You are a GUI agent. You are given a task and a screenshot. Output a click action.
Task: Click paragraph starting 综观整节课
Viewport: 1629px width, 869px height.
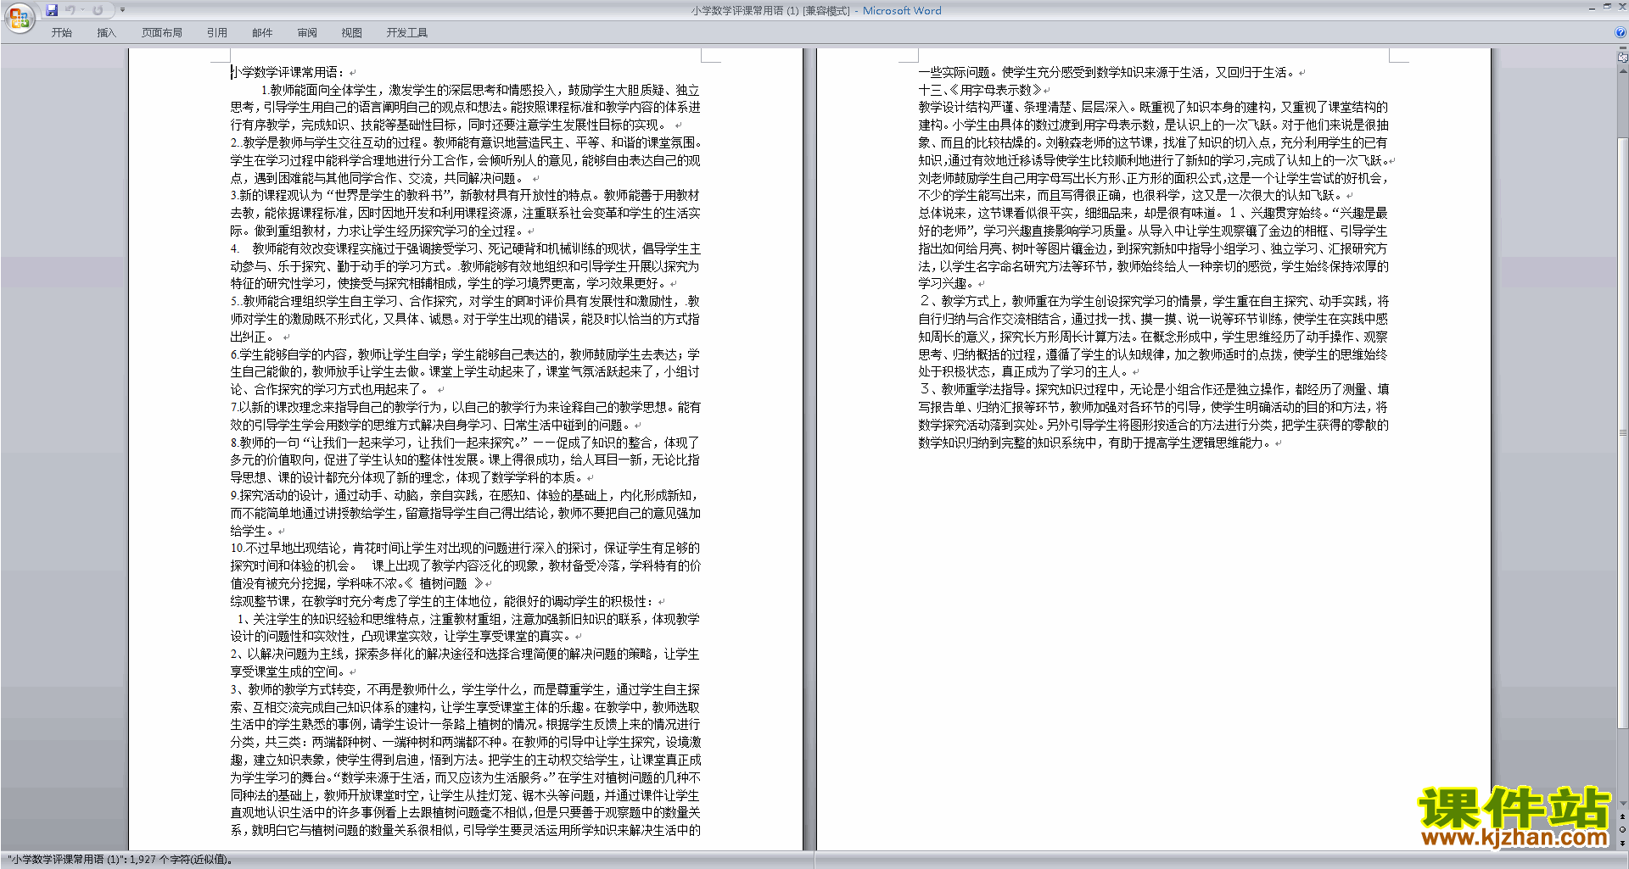pyautogui.click(x=442, y=601)
